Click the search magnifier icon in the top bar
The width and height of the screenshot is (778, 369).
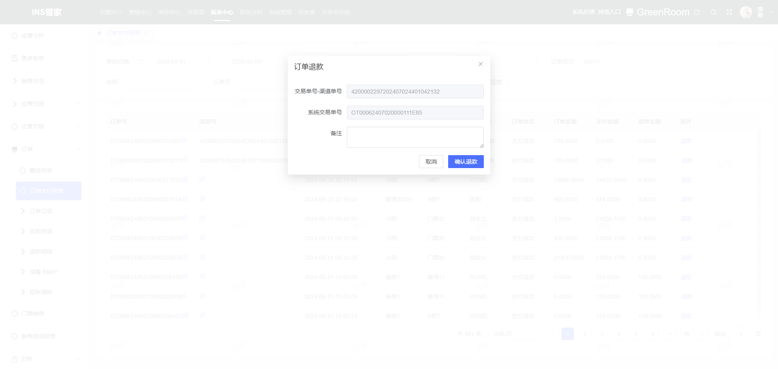713,12
